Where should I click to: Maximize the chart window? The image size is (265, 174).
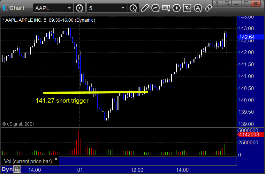pyautogui.click(x=246, y=4)
